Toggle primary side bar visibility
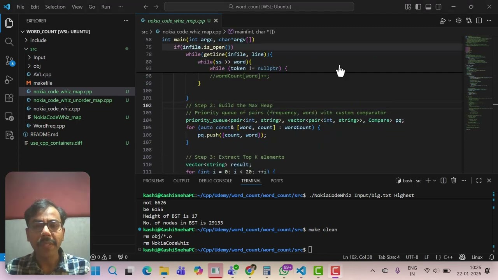Image resolution: width=498 pixels, height=280 pixels. coord(418,7)
